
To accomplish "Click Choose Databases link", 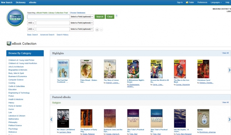I will [x=77, y=13].
